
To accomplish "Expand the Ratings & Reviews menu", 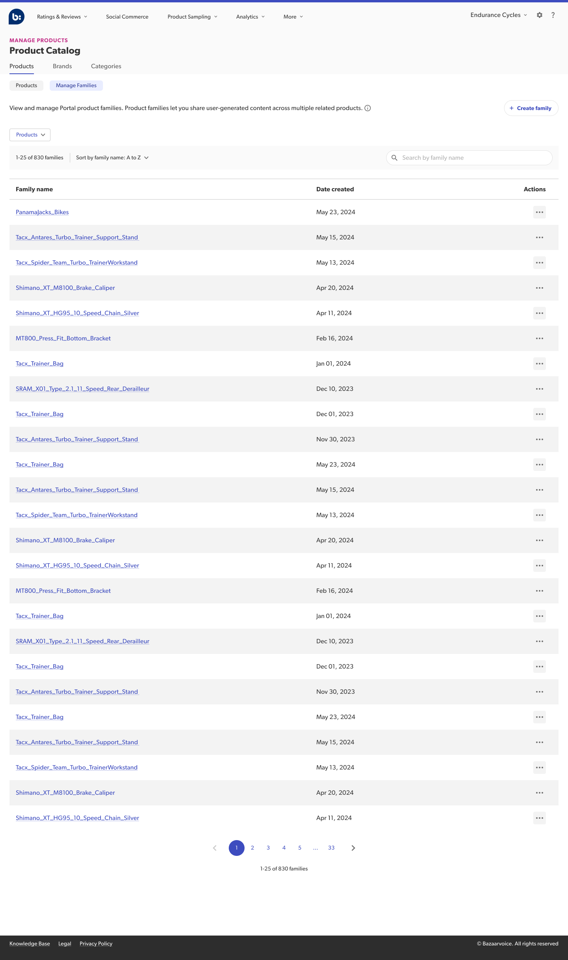I will tap(62, 17).
